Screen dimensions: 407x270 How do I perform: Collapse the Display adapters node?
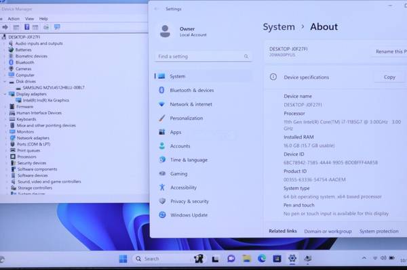coord(5,94)
